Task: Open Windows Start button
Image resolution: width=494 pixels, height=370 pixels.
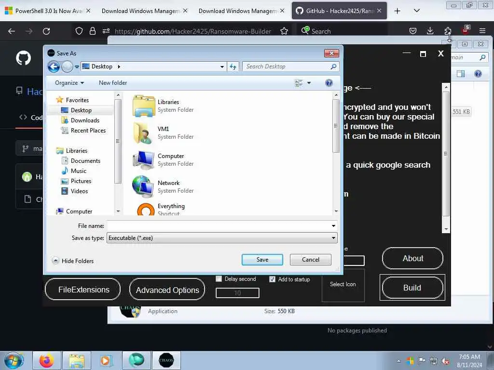Action: tap(14, 360)
